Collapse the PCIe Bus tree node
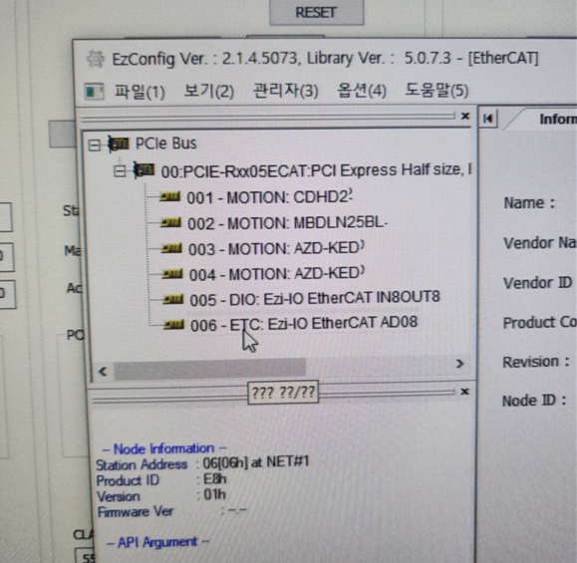 pyautogui.click(x=95, y=144)
